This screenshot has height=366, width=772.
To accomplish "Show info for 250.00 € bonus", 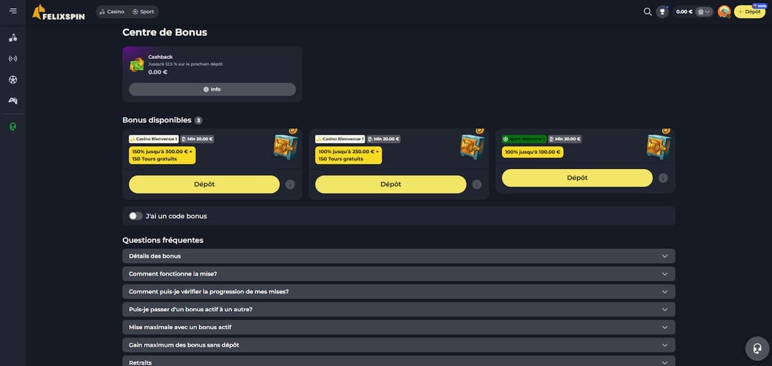I will [477, 185].
